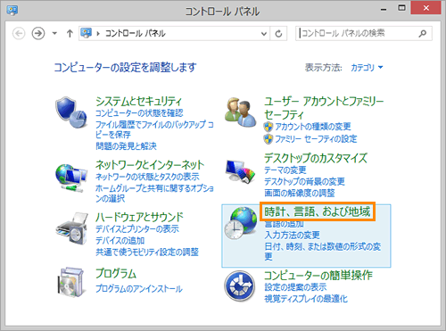Go up one level with the Up arrow
This screenshot has width=446, height=331.
[70, 33]
